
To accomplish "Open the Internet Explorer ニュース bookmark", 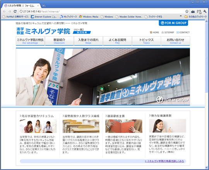I will [44, 17].
